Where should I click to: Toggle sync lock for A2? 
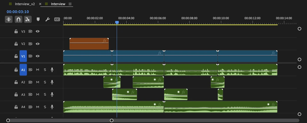pos(30,82)
